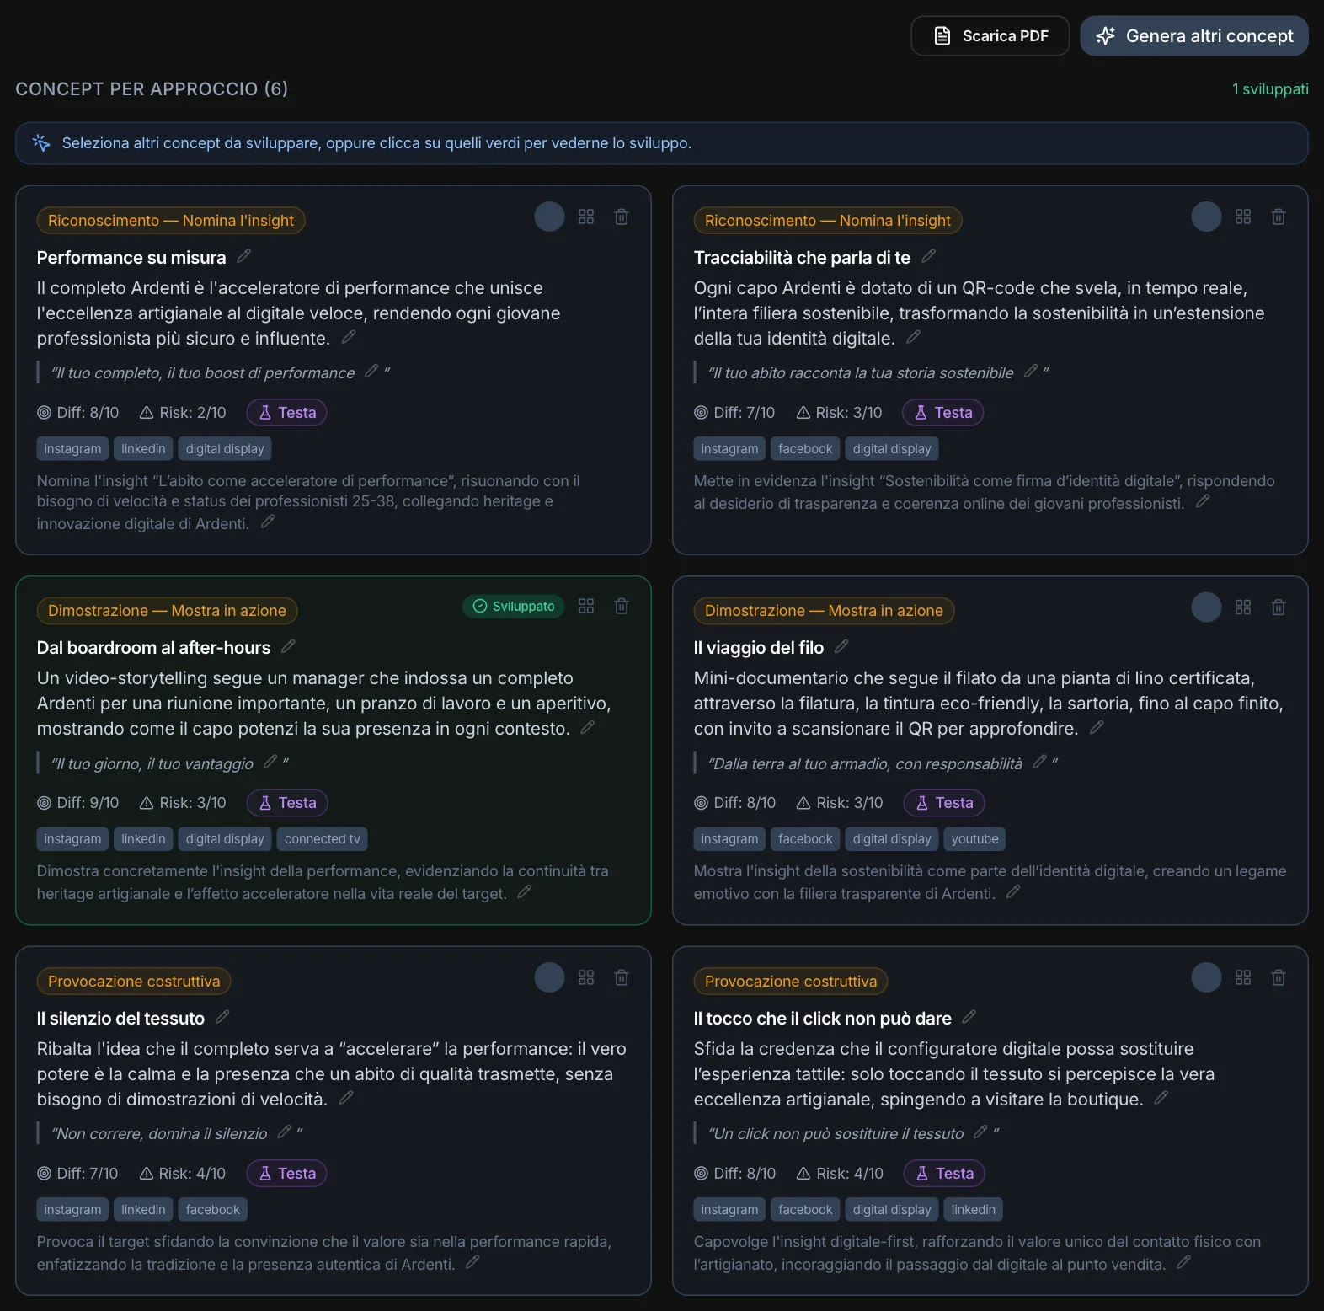The image size is (1324, 1311).
Task: Edit title 'Il tocco che il click non può dare'
Action: click(x=969, y=1017)
